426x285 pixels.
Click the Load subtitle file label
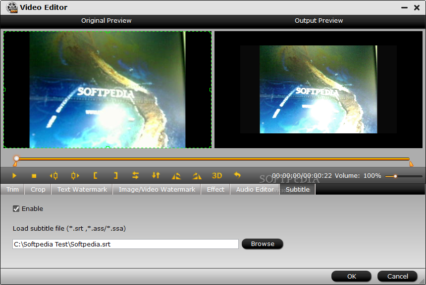click(69, 228)
